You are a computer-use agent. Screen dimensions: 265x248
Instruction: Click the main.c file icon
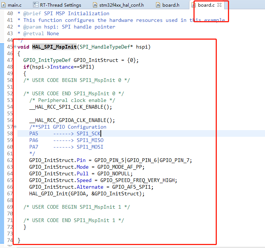tap(4, 5)
